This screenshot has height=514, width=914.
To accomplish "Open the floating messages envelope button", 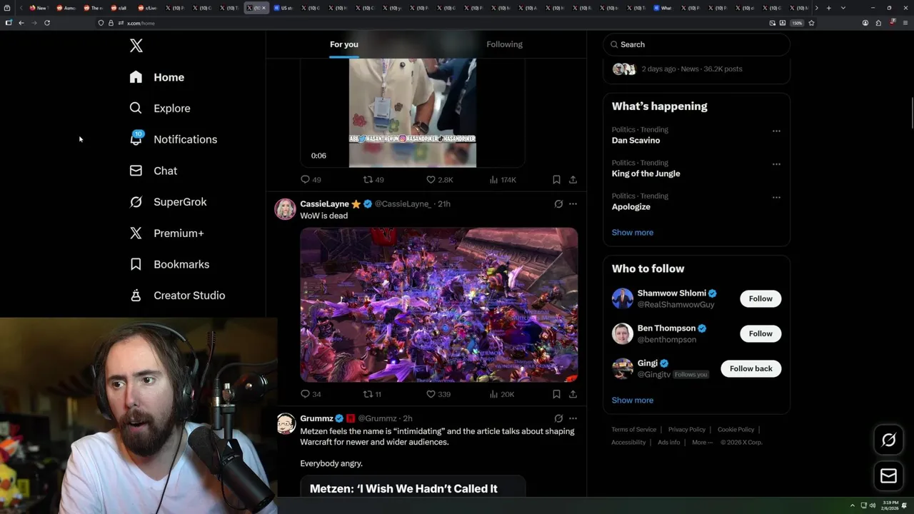I will point(889,476).
